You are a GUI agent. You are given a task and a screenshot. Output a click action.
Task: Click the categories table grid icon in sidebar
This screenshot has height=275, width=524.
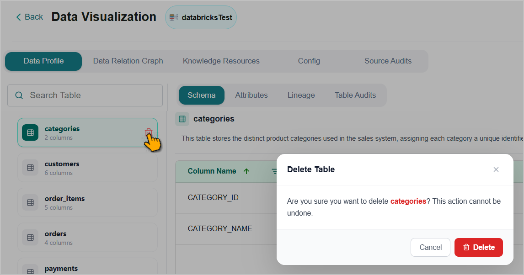[31, 132]
